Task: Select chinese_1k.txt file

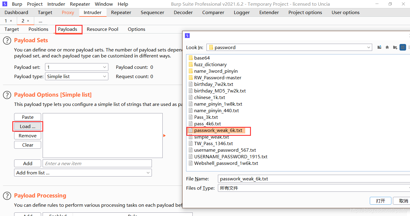Action: [207, 97]
